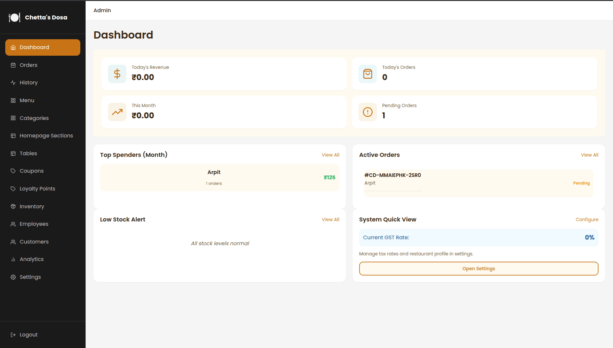The width and height of the screenshot is (613, 348).
Task: Click the Chetta's Dosa plate logo icon
Action: coord(14,17)
